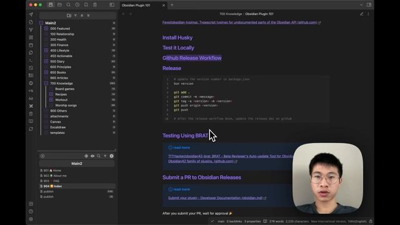Viewport: 400px width, 225px height.
Task: Click the templater <% icon in the left ribbon
Action: point(31,91)
